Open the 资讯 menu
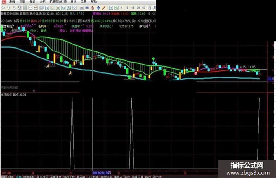 [x=73, y=1]
